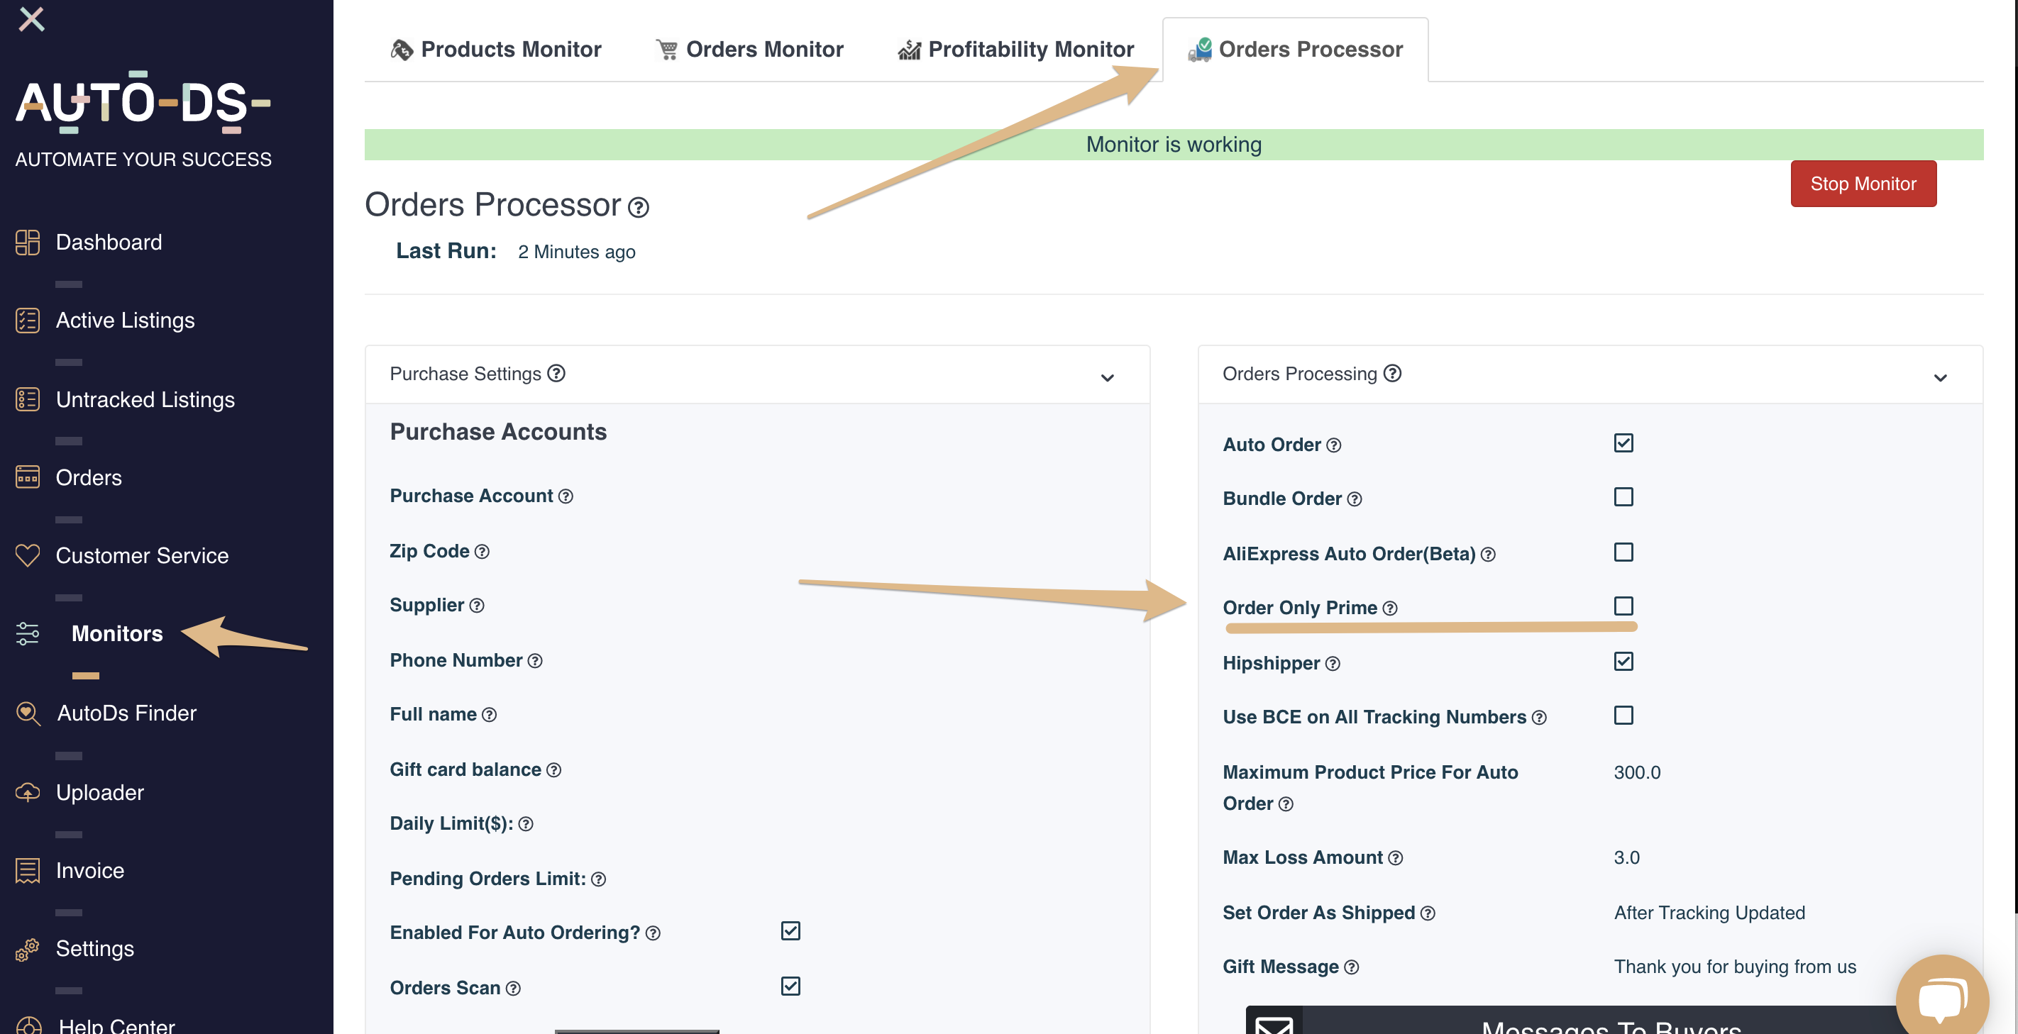Click the Orders sidebar icon
Screen dimensions: 2018x1034
28,477
